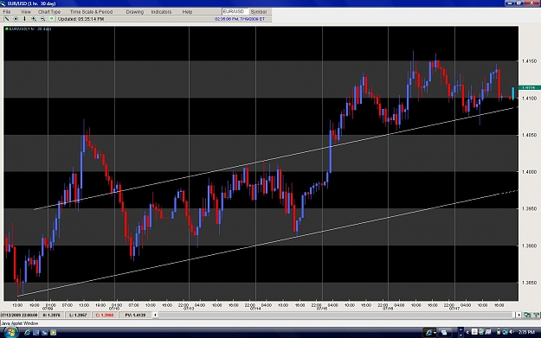
Task: Open Time Scale & Period menu
Action: click(91, 12)
